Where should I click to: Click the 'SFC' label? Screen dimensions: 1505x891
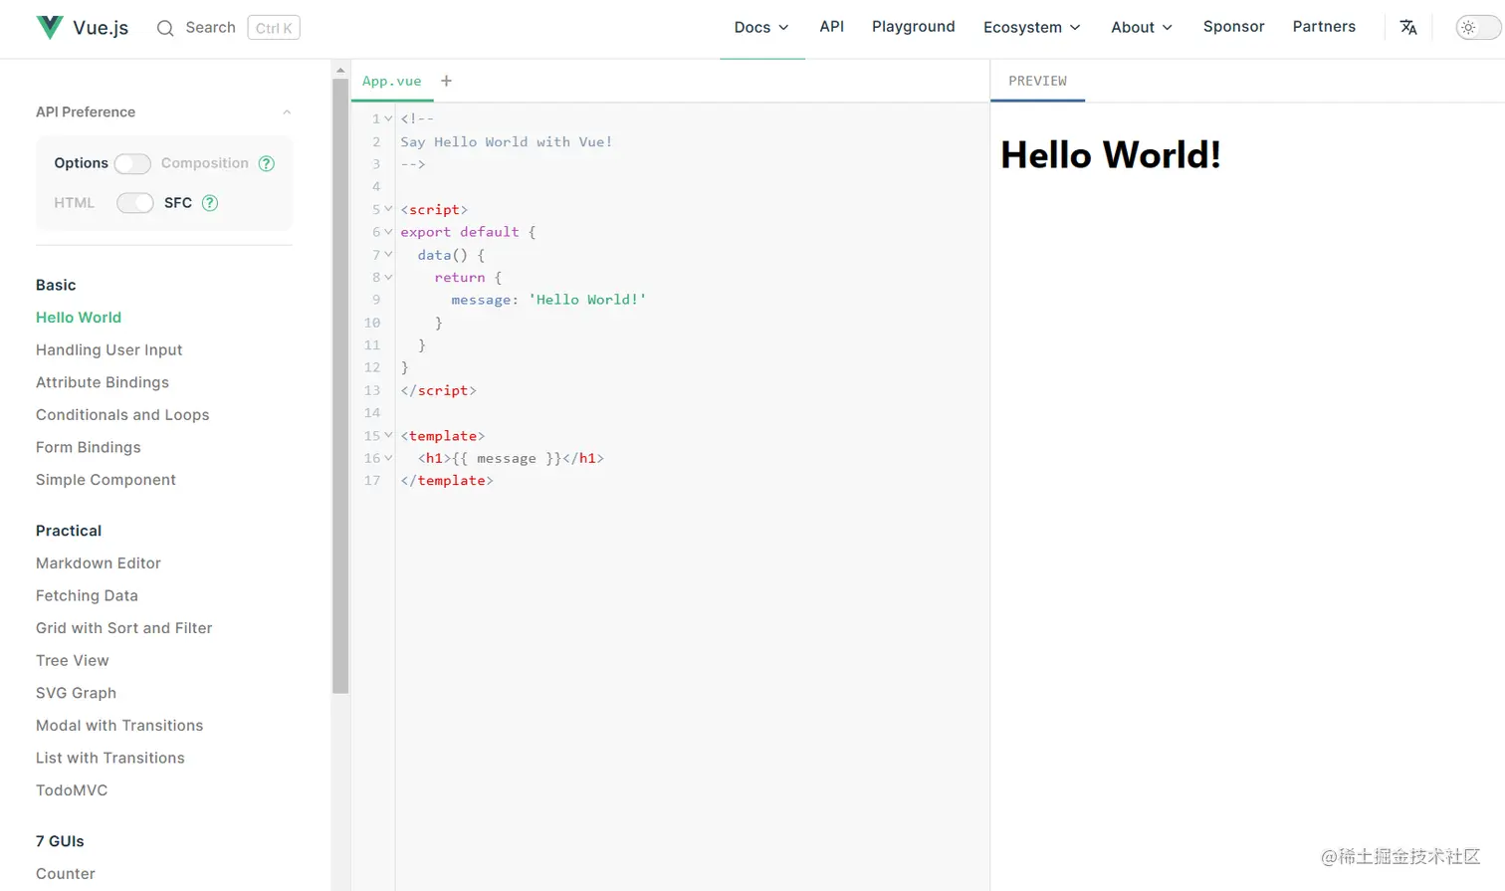(x=178, y=203)
